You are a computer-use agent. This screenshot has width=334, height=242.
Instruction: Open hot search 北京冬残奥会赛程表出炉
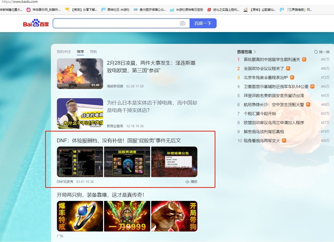click(266, 77)
